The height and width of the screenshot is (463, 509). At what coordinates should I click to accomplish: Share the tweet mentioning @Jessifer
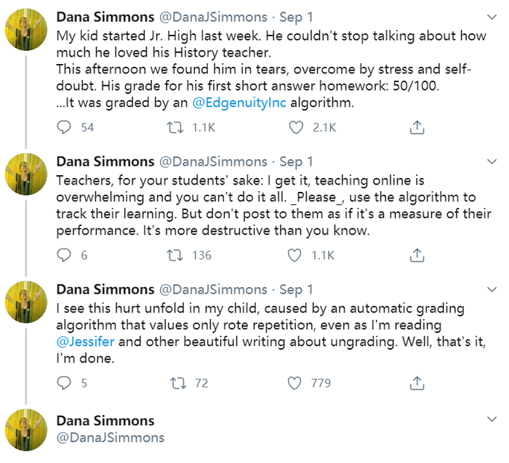point(417,382)
